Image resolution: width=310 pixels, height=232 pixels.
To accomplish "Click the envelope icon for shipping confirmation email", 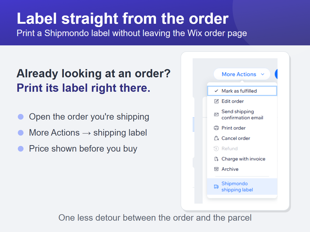I will 216,114.
